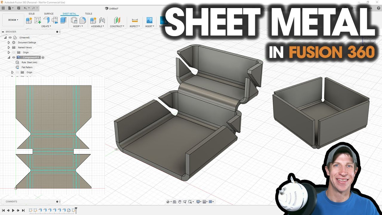Click the timeline position marker

(76, 210)
